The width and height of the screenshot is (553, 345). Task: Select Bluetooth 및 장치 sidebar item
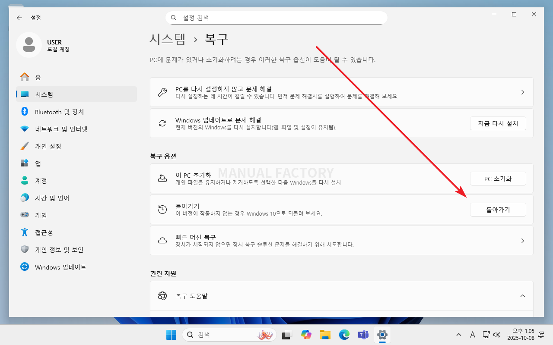click(59, 112)
